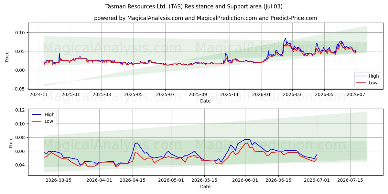Click the 2026-03 tick label
Viewport: 388px width, 194px height.
coord(292,95)
